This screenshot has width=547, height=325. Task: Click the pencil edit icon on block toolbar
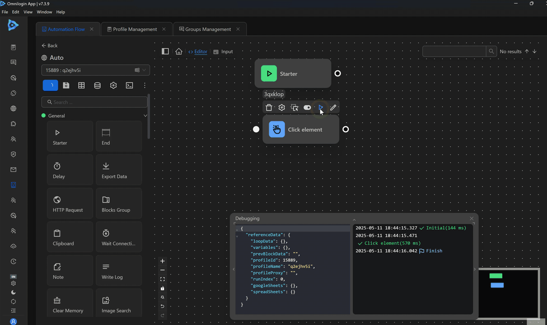pos(333,107)
